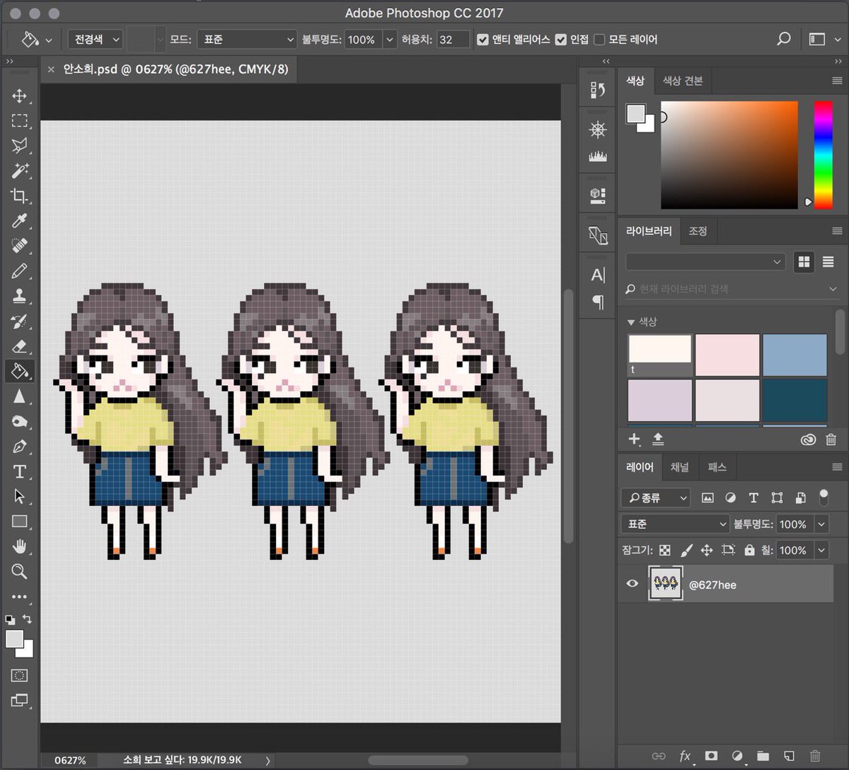Select the Paint Bucket tool

pos(19,371)
